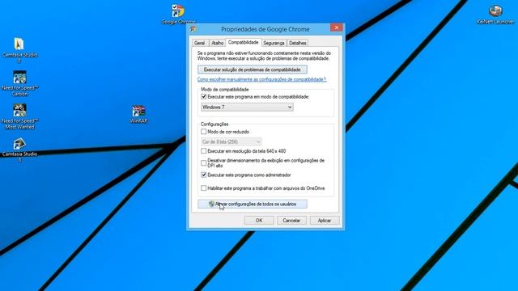This screenshot has width=518, height=291.
Task: Tick Desativar dimensionamento em DPI alto
Action: (203, 163)
